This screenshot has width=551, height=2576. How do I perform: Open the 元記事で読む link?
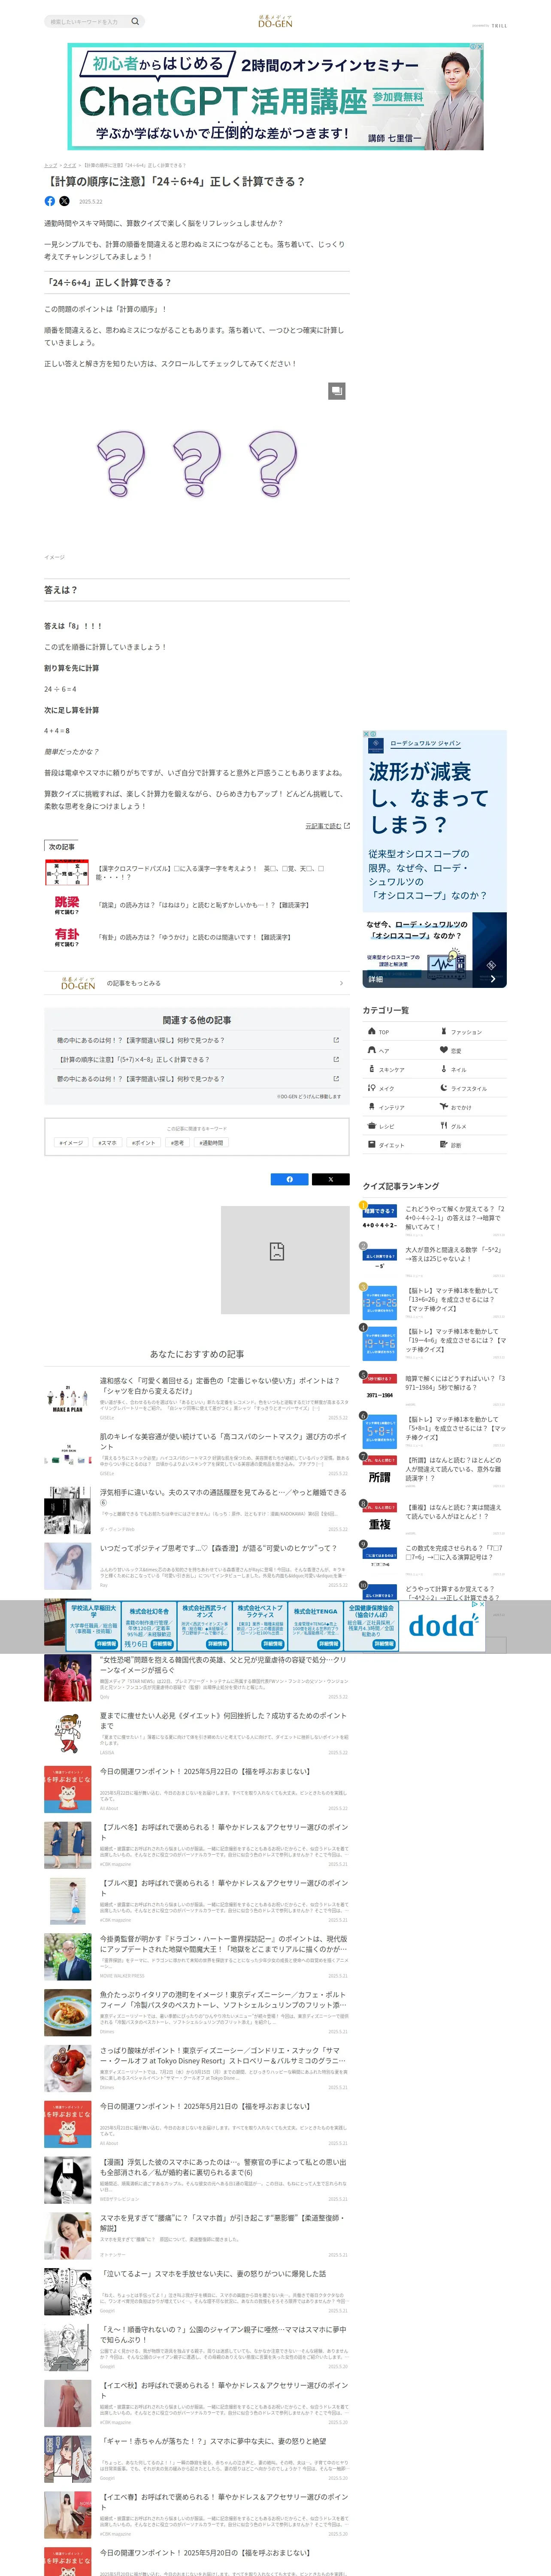327,826
